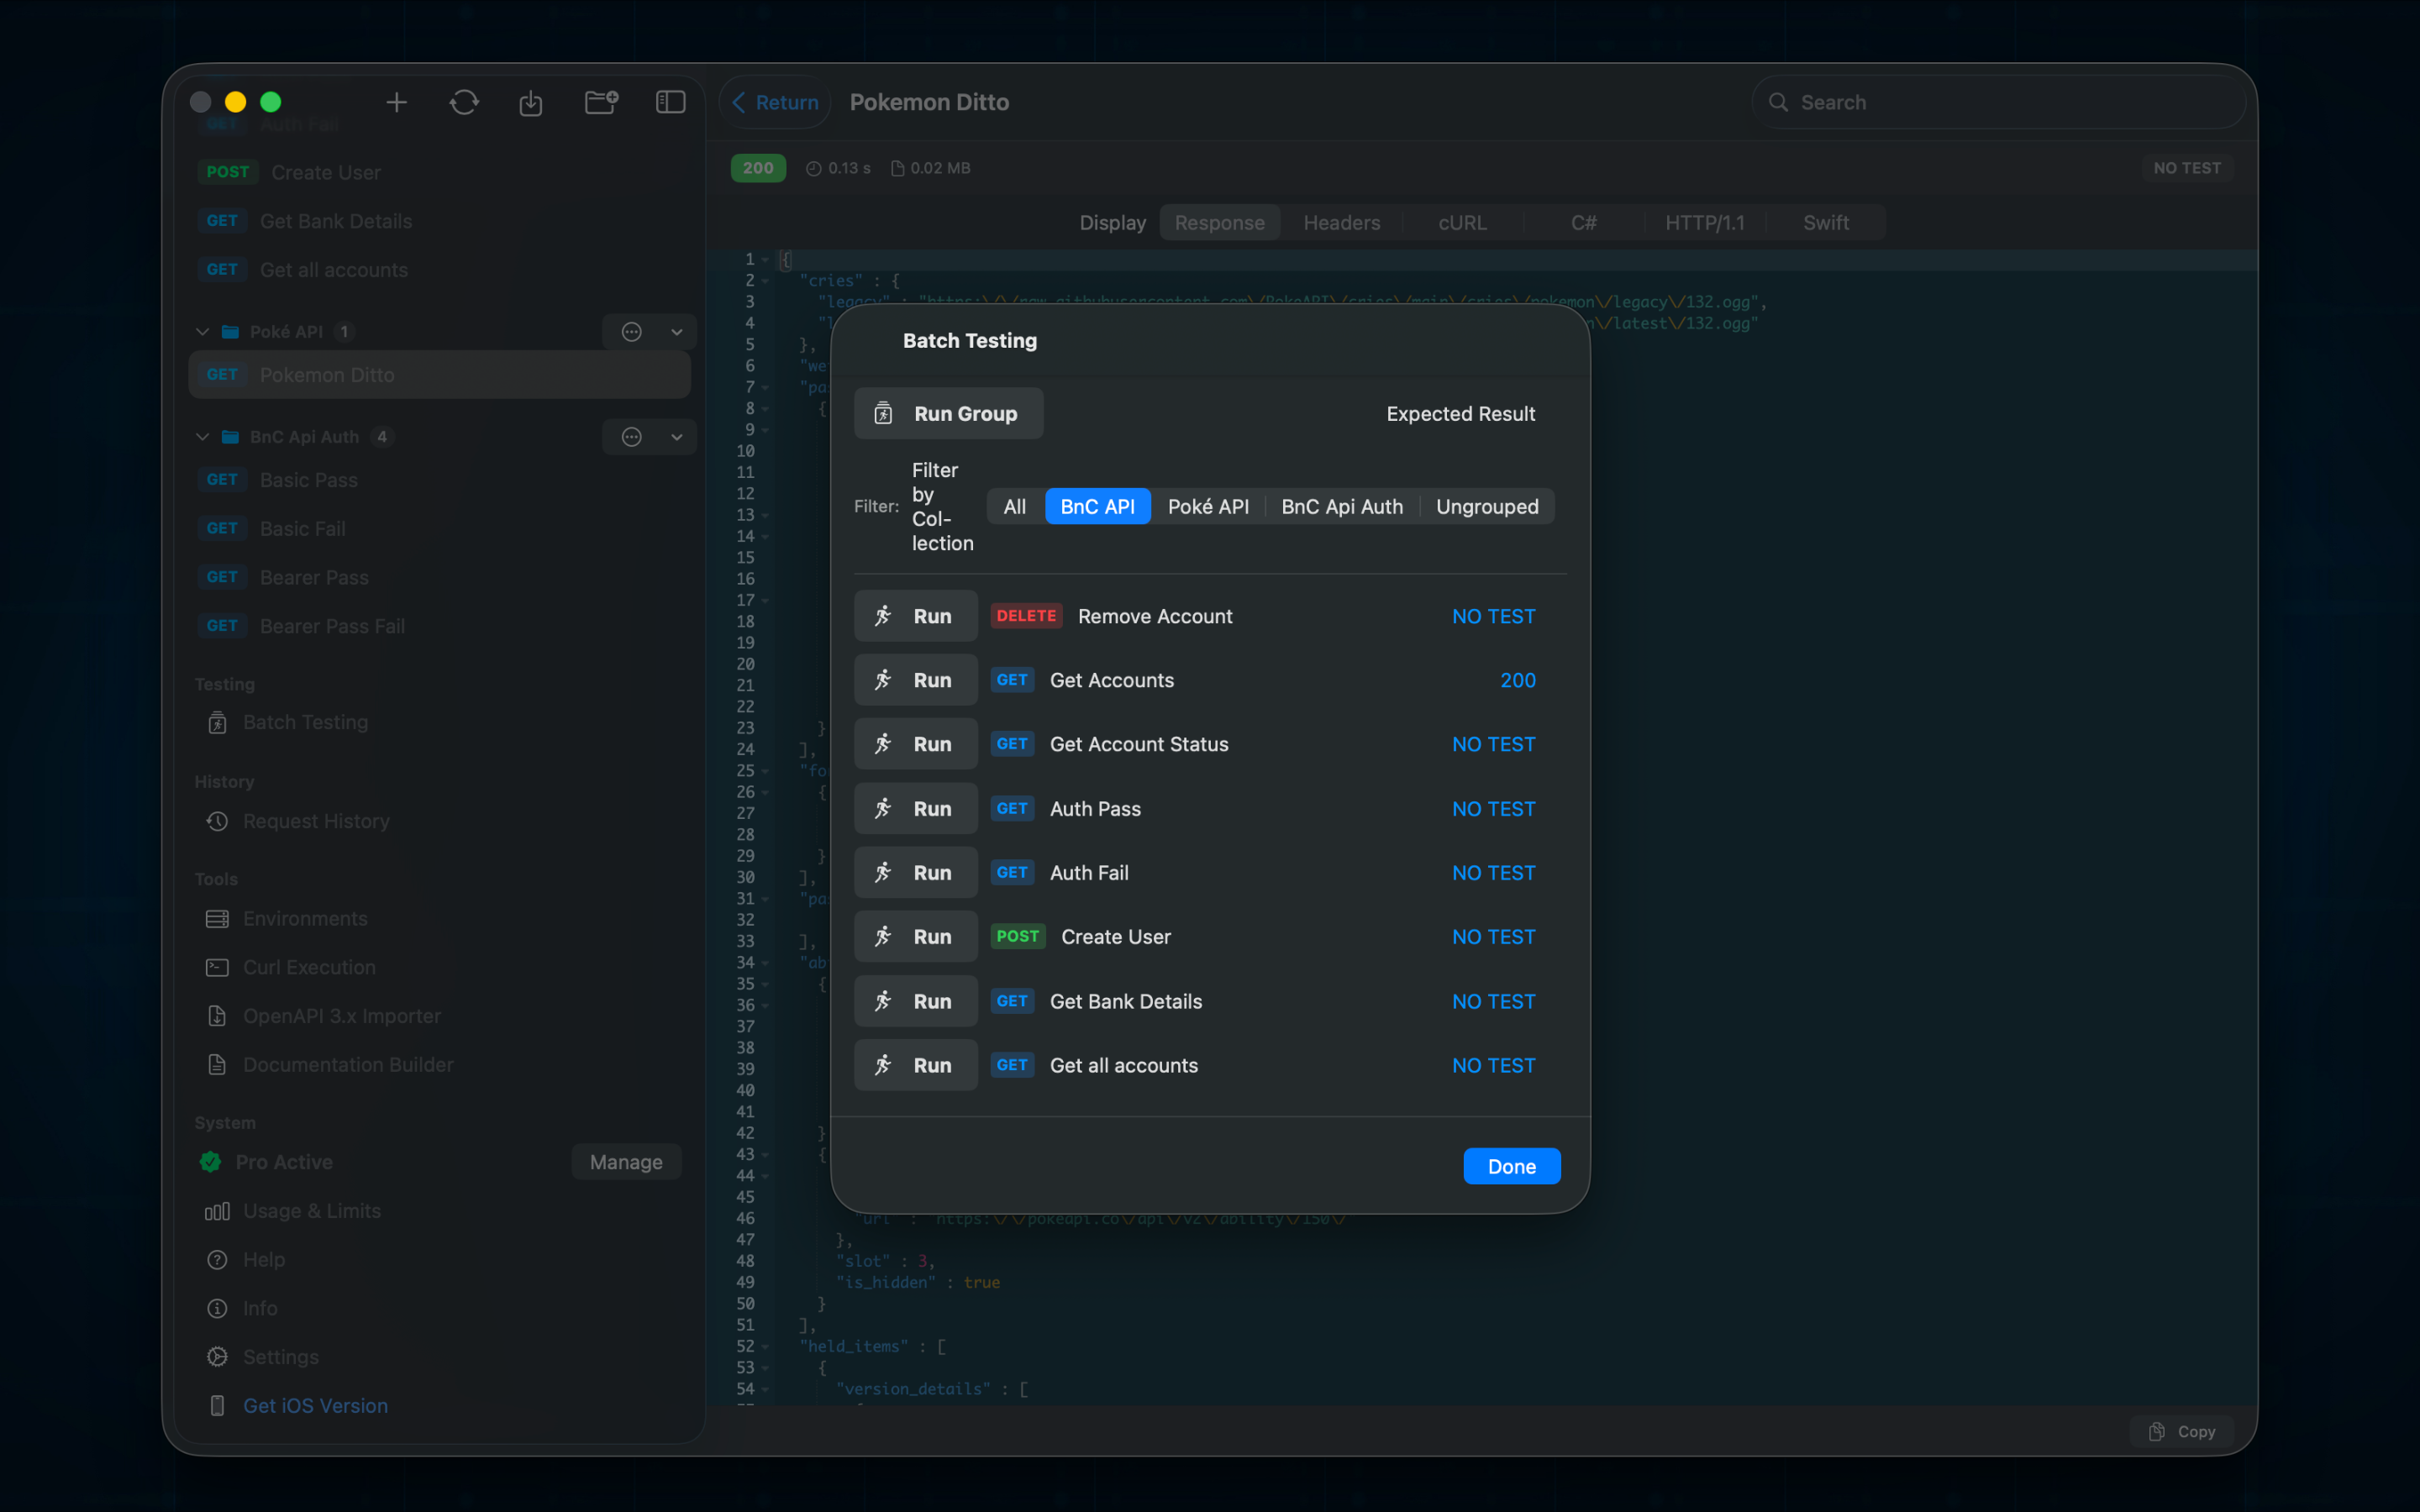Collapse the BnC Api Auth folder
The width and height of the screenshot is (2420, 1512).
coord(203,437)
